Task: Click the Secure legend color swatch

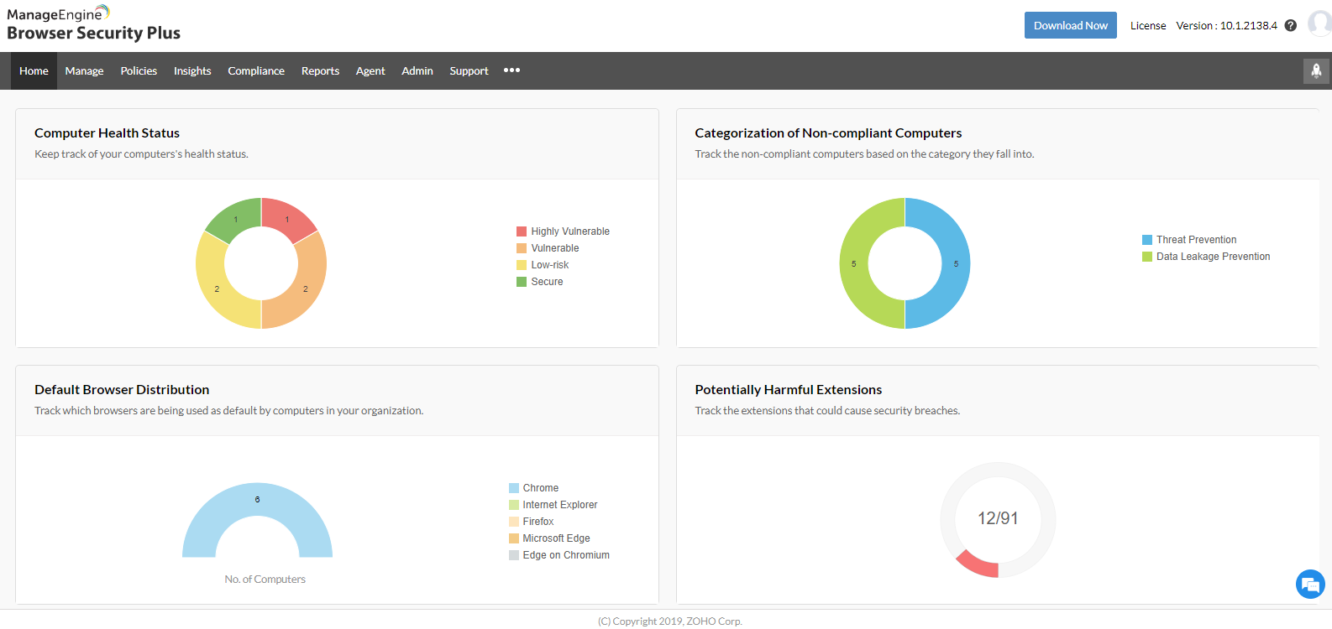Action: click(522, 282)
